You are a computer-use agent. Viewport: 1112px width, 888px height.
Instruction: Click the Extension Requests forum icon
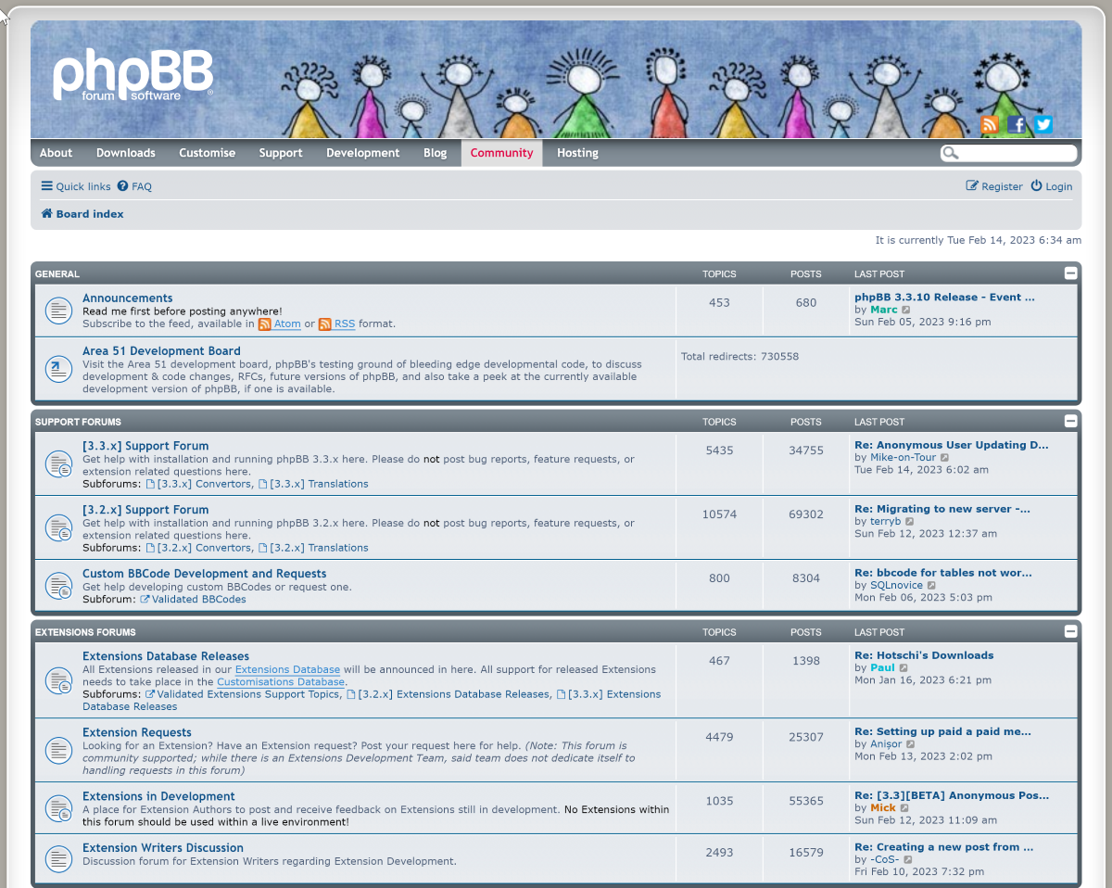point(59,751)
